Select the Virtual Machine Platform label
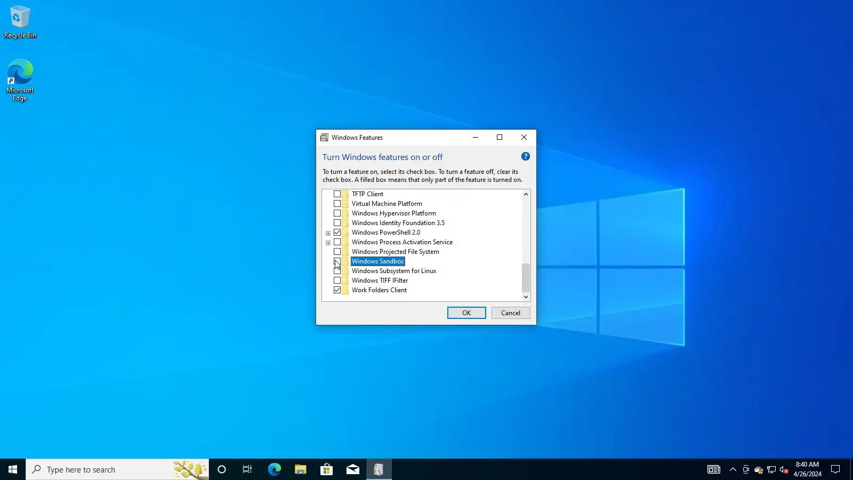Image resolution: width=853 pixels, height=480 pixels. click(387, 204)
